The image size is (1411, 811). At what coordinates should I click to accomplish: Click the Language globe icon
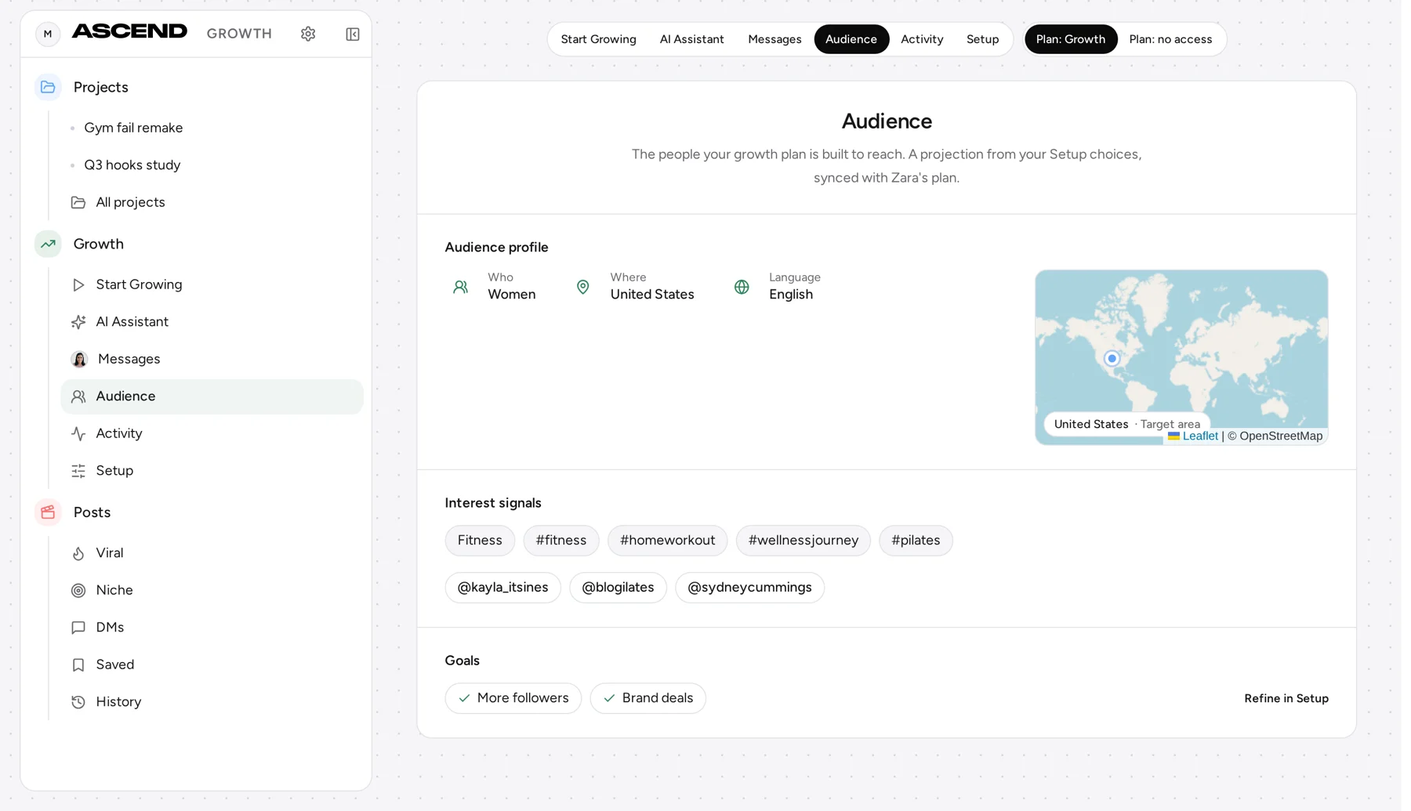tap(742, 287)
